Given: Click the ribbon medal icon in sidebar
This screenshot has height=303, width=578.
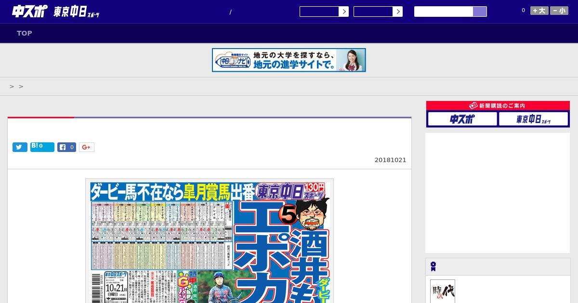Looking at the screenshot, I should pyautogui.click(x=433, y=266).
